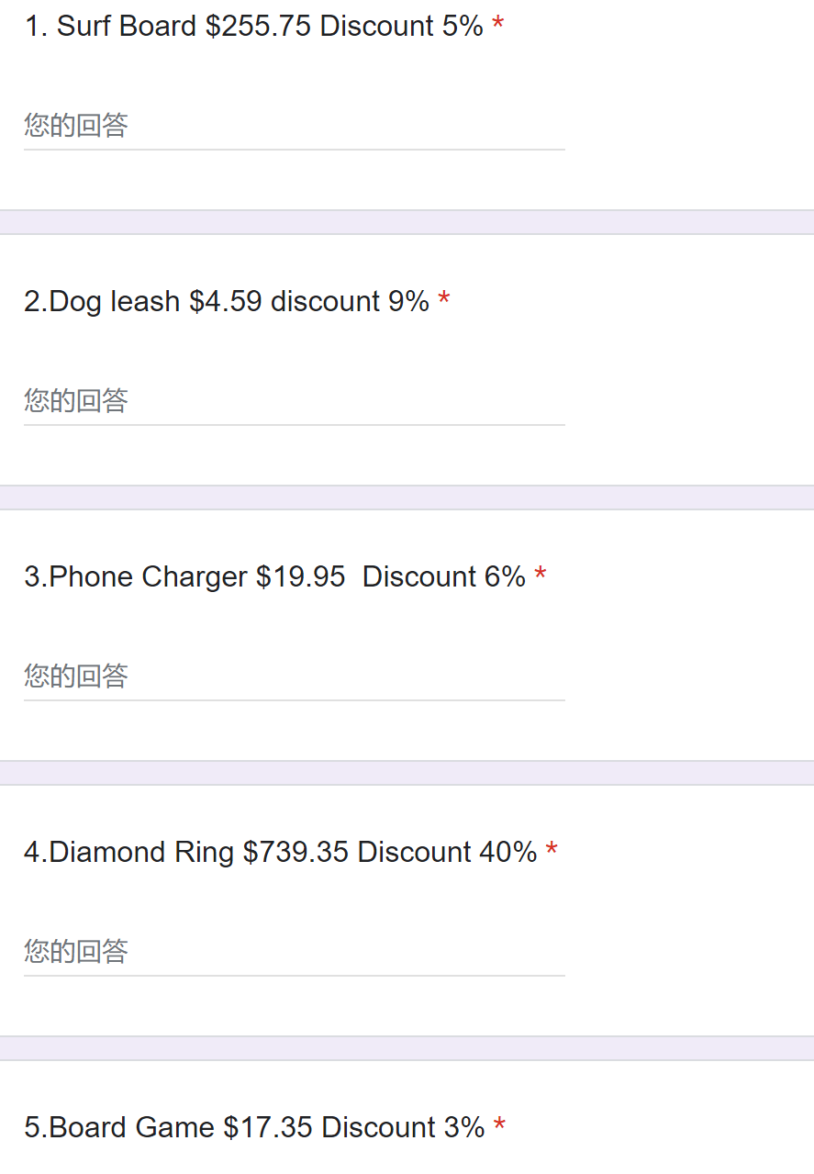Click the 'Discount 40%' text
The width and height of the screenshot is (814, 1174).
[447, 853]
